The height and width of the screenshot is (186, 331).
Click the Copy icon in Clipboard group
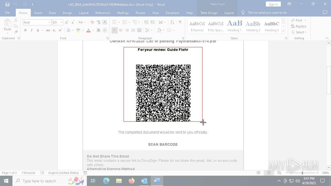pos(16,26)
